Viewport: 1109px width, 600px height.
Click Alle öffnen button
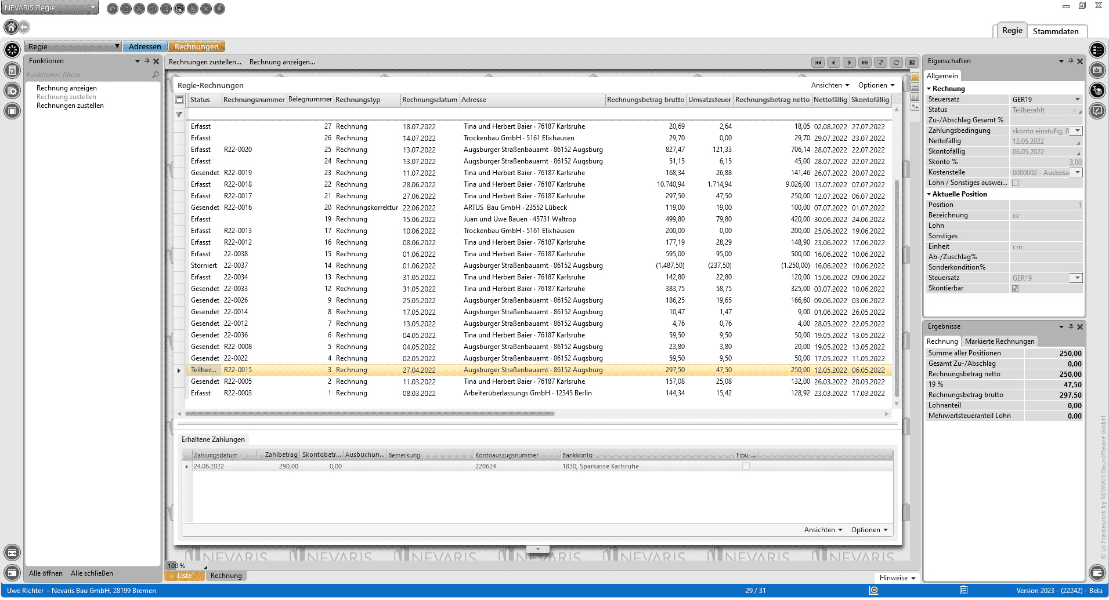click(x=46, y=573)
